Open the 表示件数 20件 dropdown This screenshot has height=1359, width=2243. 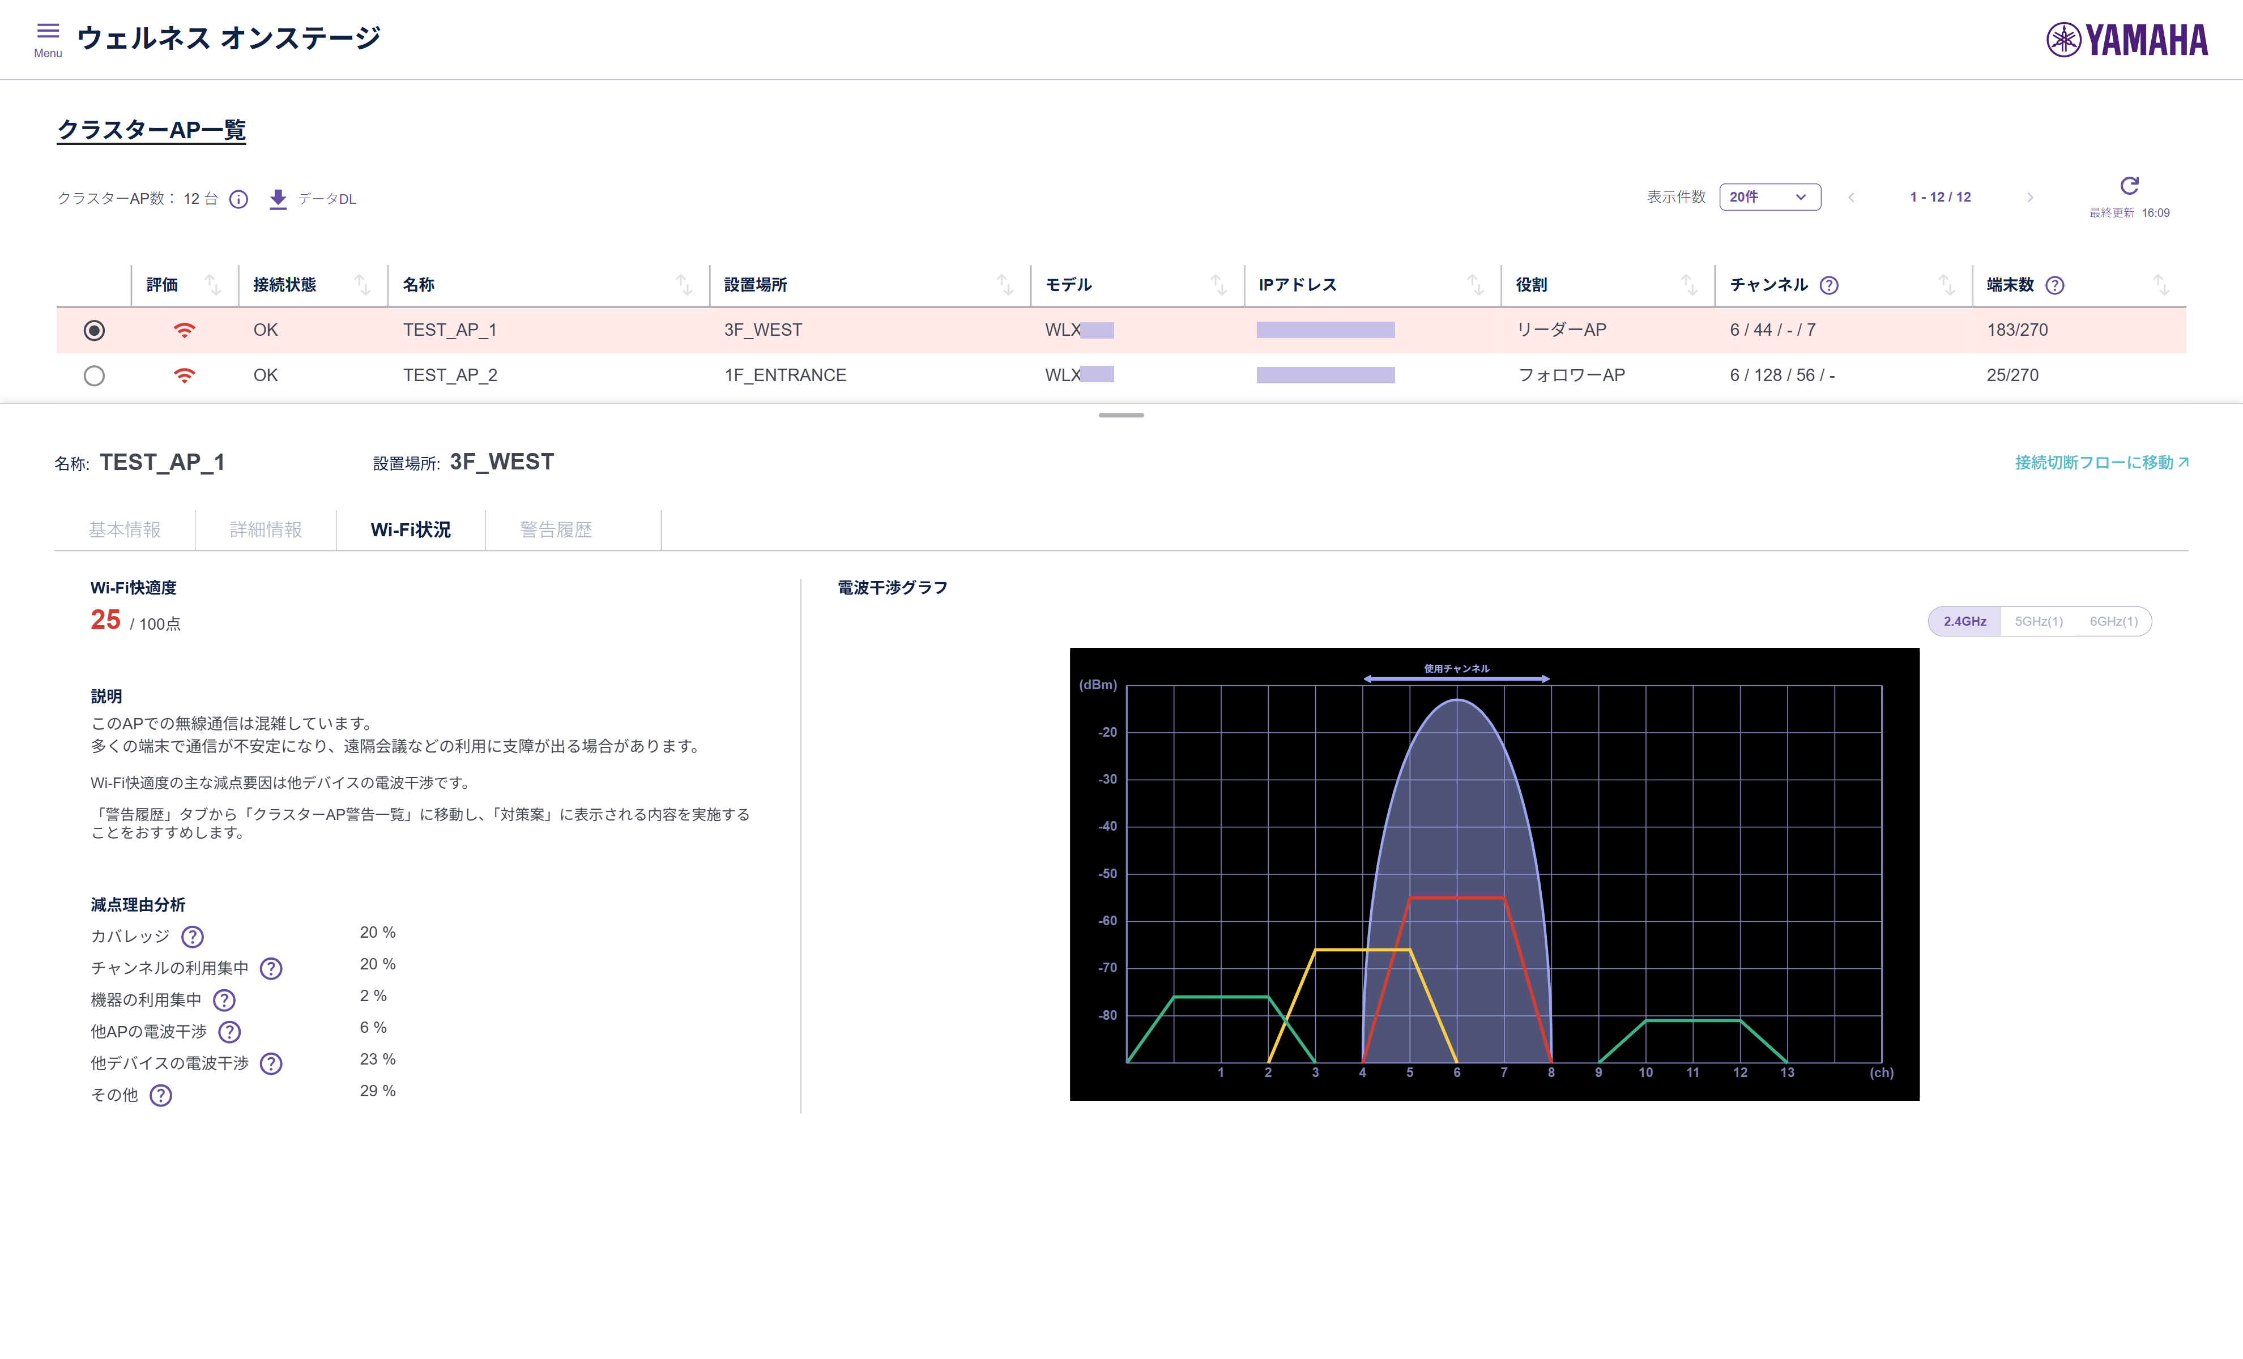click(1769, 196)
